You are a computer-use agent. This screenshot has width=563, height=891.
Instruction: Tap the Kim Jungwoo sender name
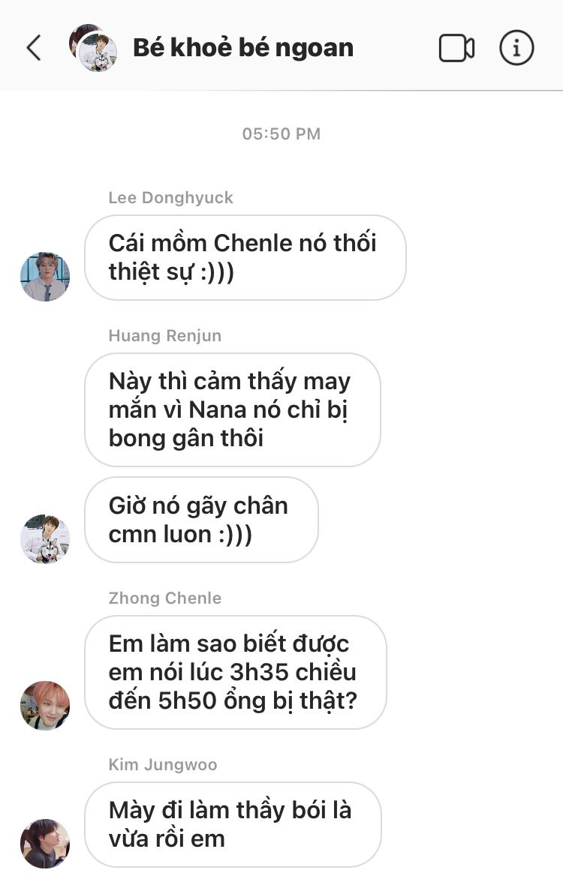[163, 765]
